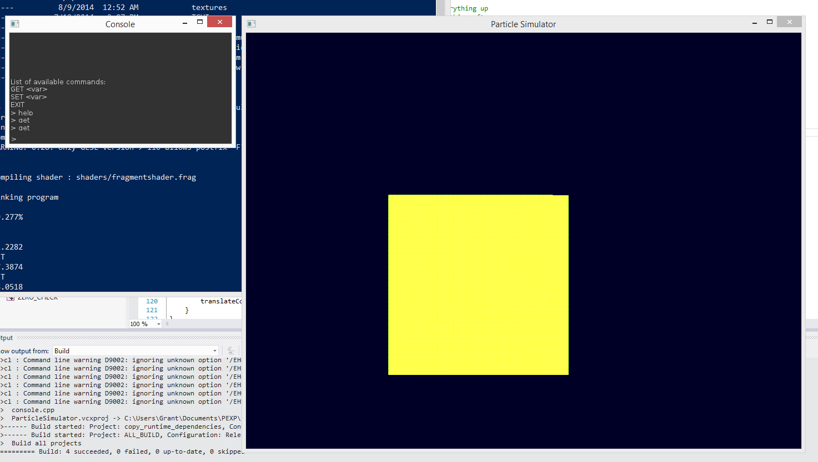
Task: Click the 'SET <var>' line in Console
Action: tap(29, 97)
